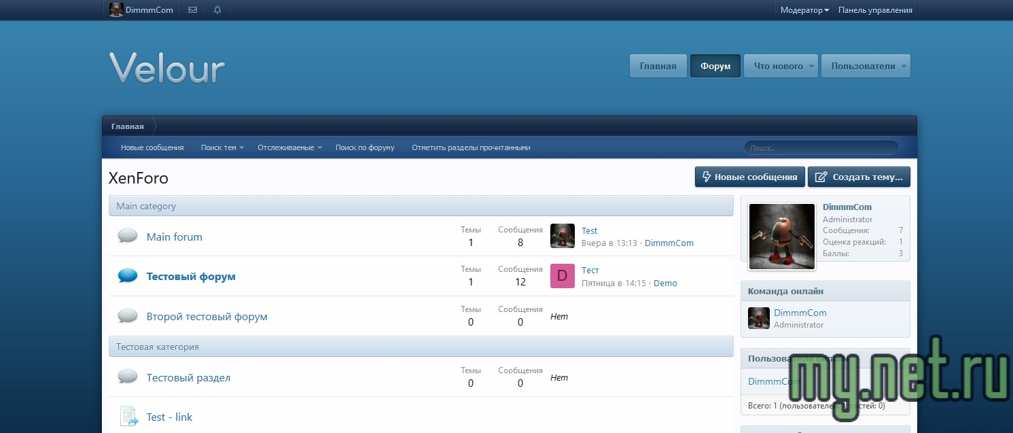Go to the Главная navigation tab
Viewport: 1013px width, 433px height.
point(658,67)
